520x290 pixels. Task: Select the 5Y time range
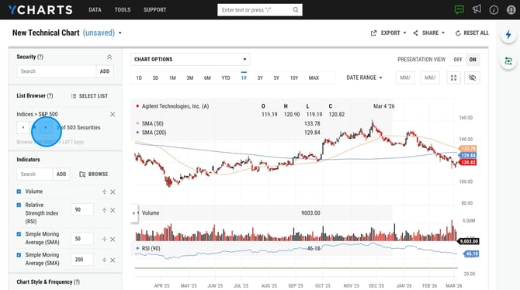point(276,78)
